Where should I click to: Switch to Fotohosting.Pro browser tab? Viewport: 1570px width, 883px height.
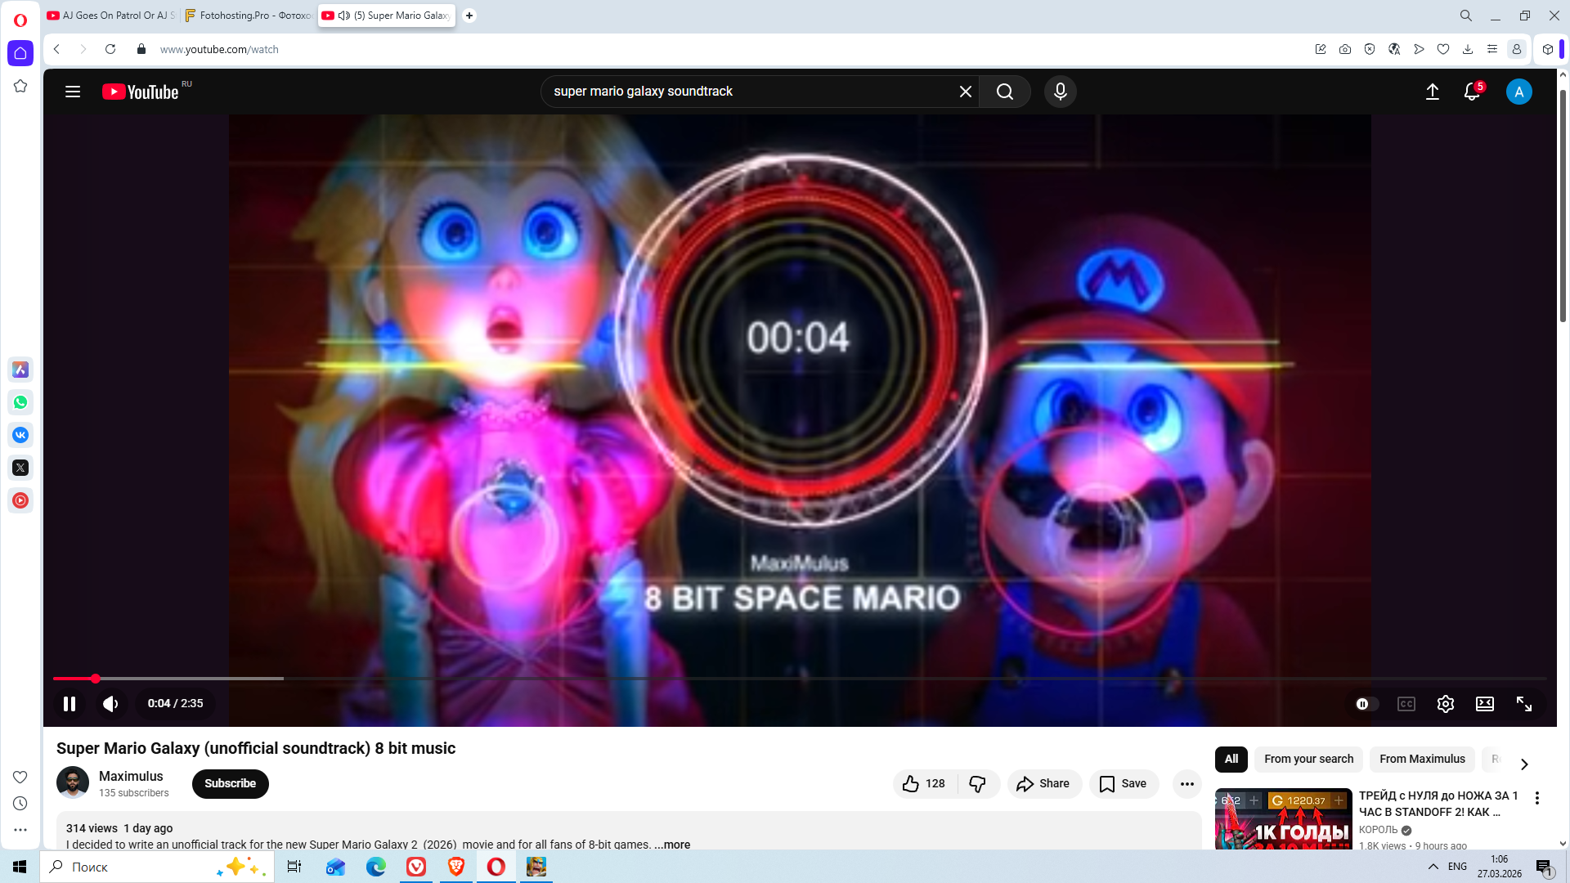click(249, 16)
